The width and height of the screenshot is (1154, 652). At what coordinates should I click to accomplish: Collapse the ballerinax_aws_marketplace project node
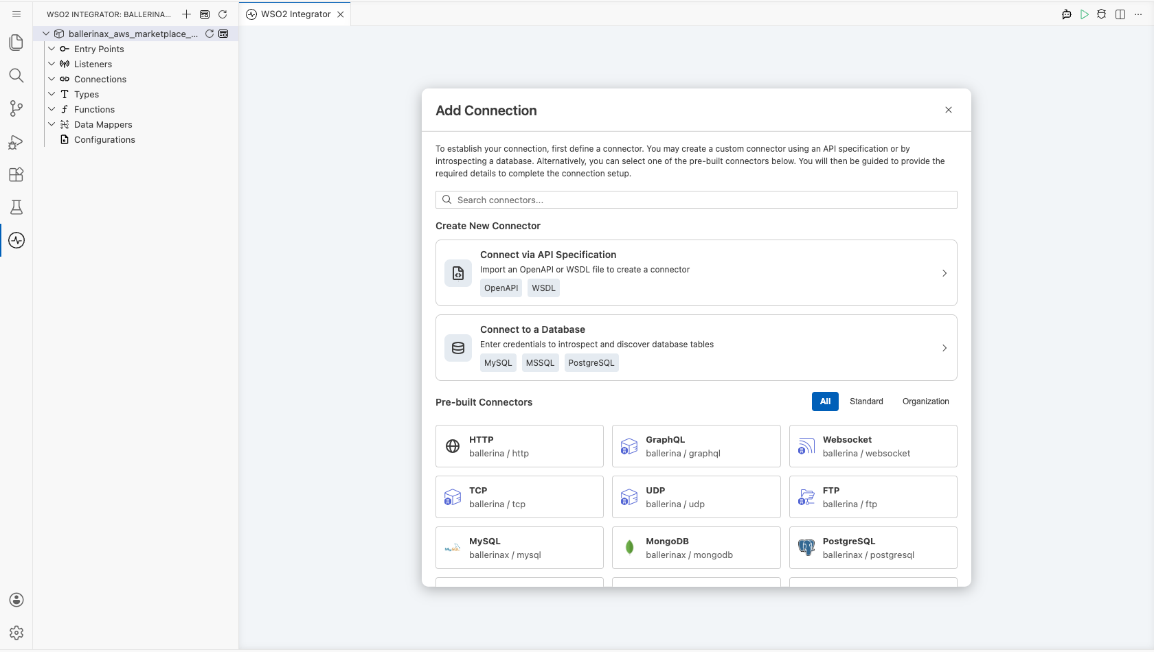(x=46, y=34)
